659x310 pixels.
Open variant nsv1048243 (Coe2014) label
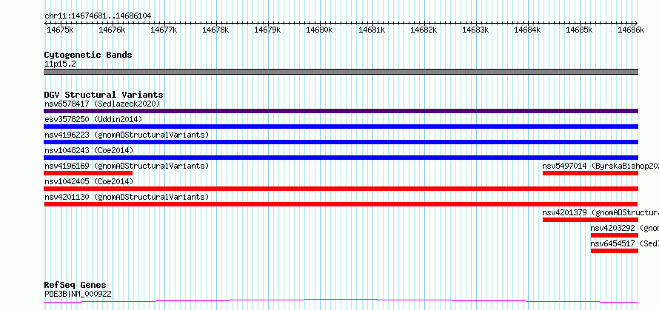[x=89, y=150]
